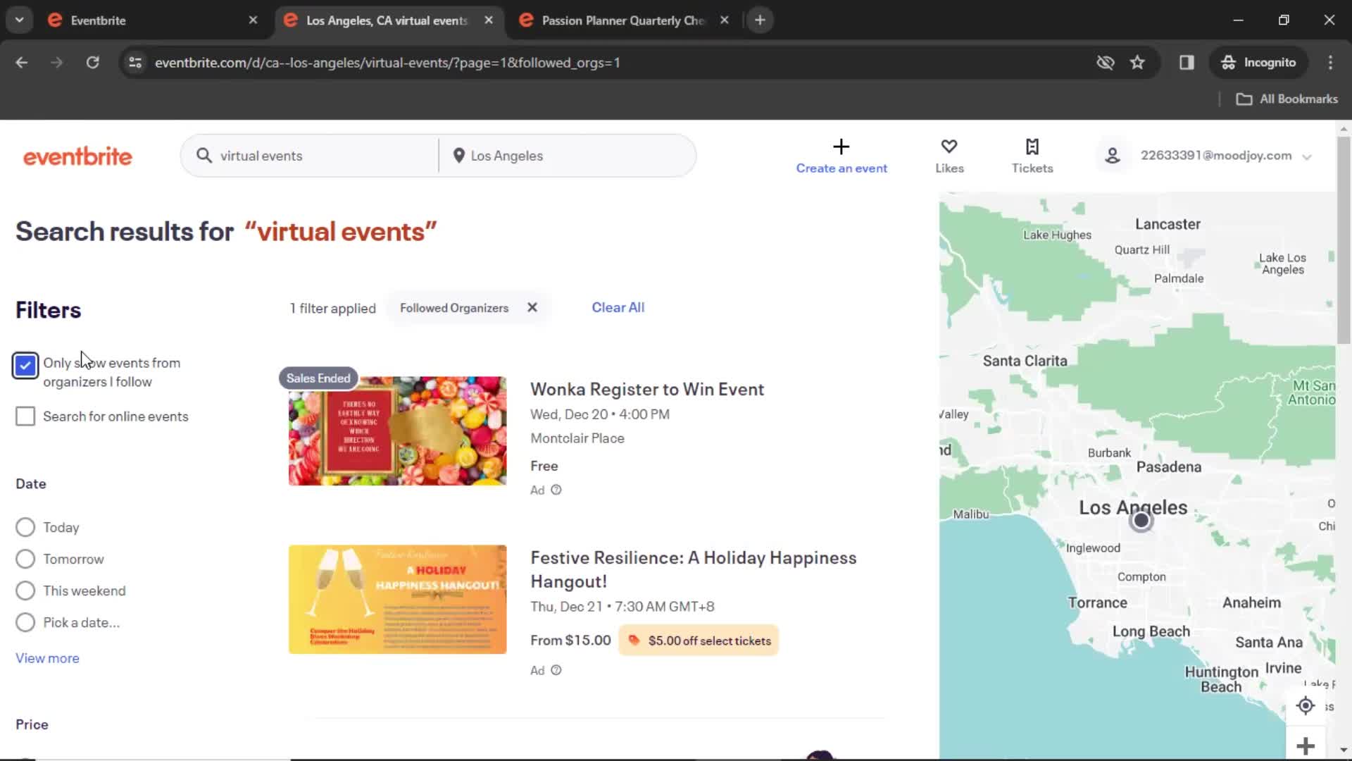Open Wonka Register to Win Event
Image resolution: width=1352 pixels, height=761 pixels.
[x=647, y=389]
